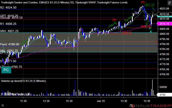Screen dimensions: 172x108
Task: Select the LBreak: 4765.75 label
Action: [x=11, y=67]
